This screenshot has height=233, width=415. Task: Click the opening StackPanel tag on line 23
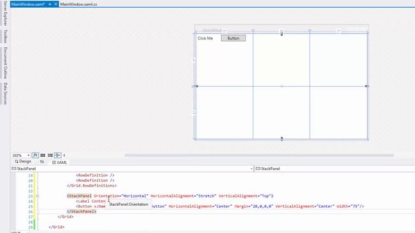point(79,196)
